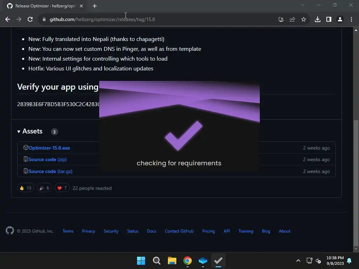Click the '22 people reacted' text
Viewport: 359px width, 269px height.
click(x=92, y=188)
